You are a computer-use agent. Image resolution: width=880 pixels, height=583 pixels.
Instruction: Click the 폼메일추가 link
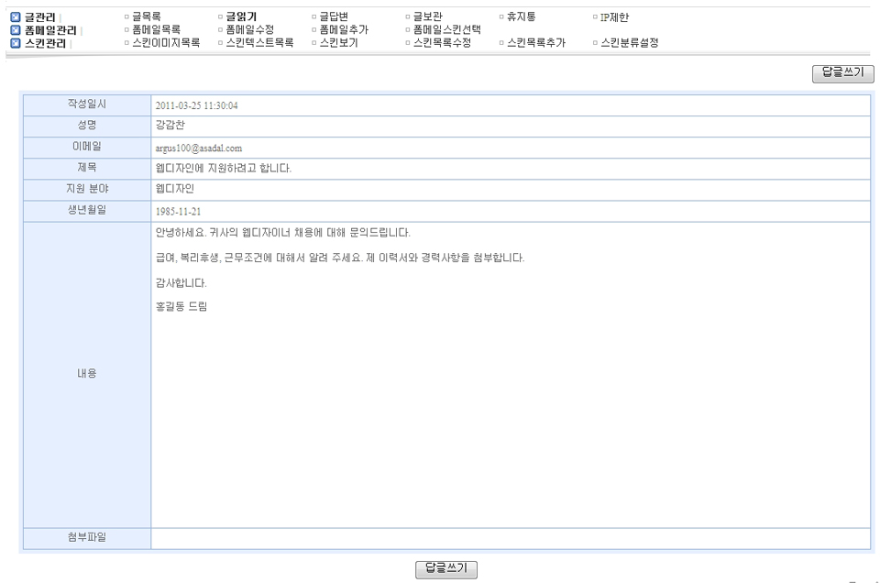(344, 30)
